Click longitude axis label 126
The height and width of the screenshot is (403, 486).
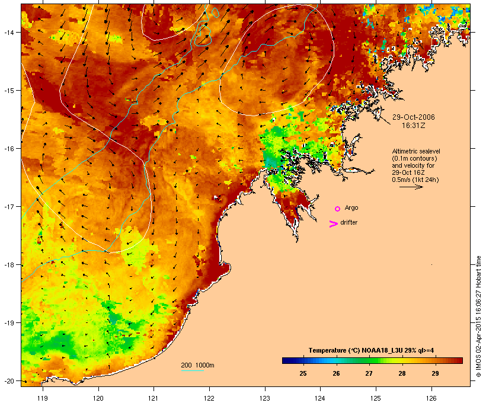(431, 398)
